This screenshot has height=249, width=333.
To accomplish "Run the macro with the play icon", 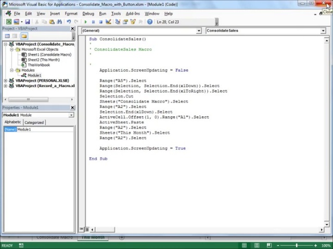I will [x=85, y=22].
